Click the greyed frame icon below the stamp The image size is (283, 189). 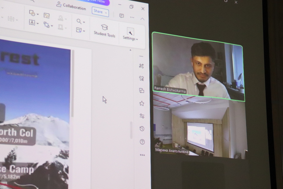coord(61,27)
